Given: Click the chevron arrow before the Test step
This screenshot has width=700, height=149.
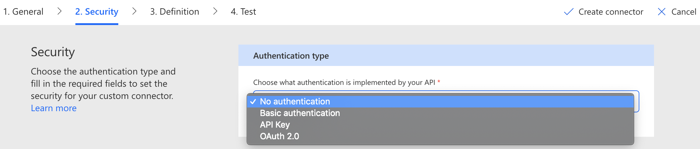Looking at the screenshot, I should [x=215, y=11].
